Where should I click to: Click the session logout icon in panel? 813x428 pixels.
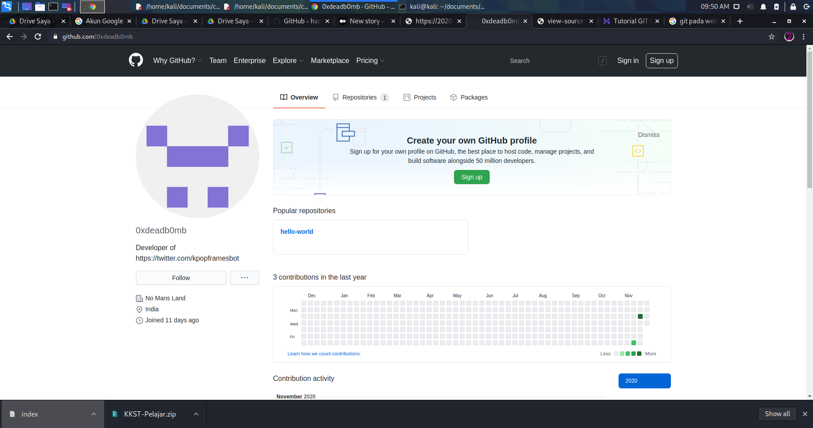click(x=806, y=7)
